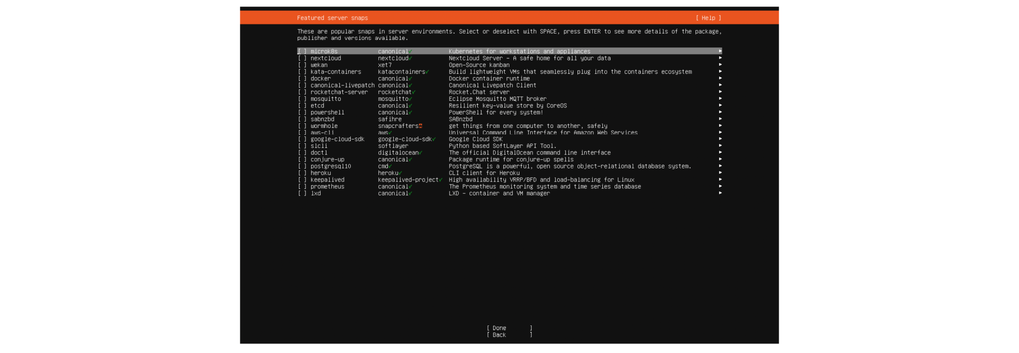1019x353 pixels.
Task: Click the red badge next to snapcrafters
Action: (420, 126)
